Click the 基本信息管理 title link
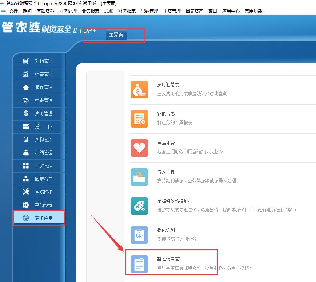 point(171,259)
